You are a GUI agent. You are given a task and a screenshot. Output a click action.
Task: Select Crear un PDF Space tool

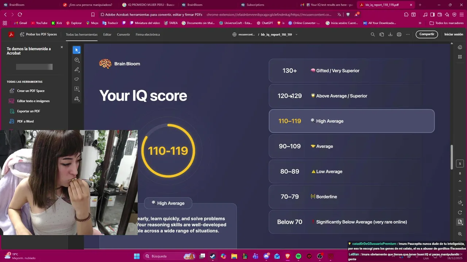[x=31, y=91]
